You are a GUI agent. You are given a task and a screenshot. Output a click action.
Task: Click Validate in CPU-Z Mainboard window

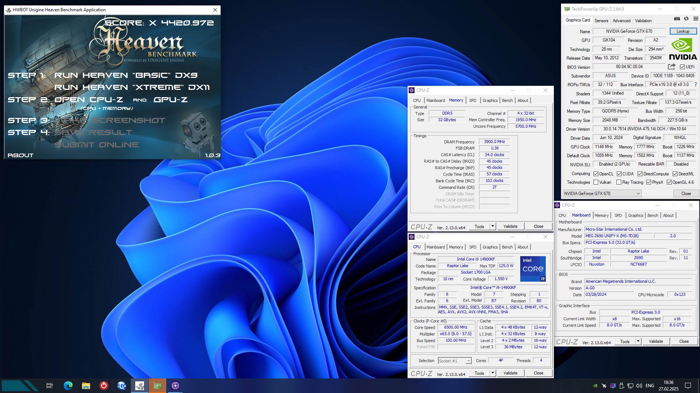pyautogui.click(x=656, y=341)
